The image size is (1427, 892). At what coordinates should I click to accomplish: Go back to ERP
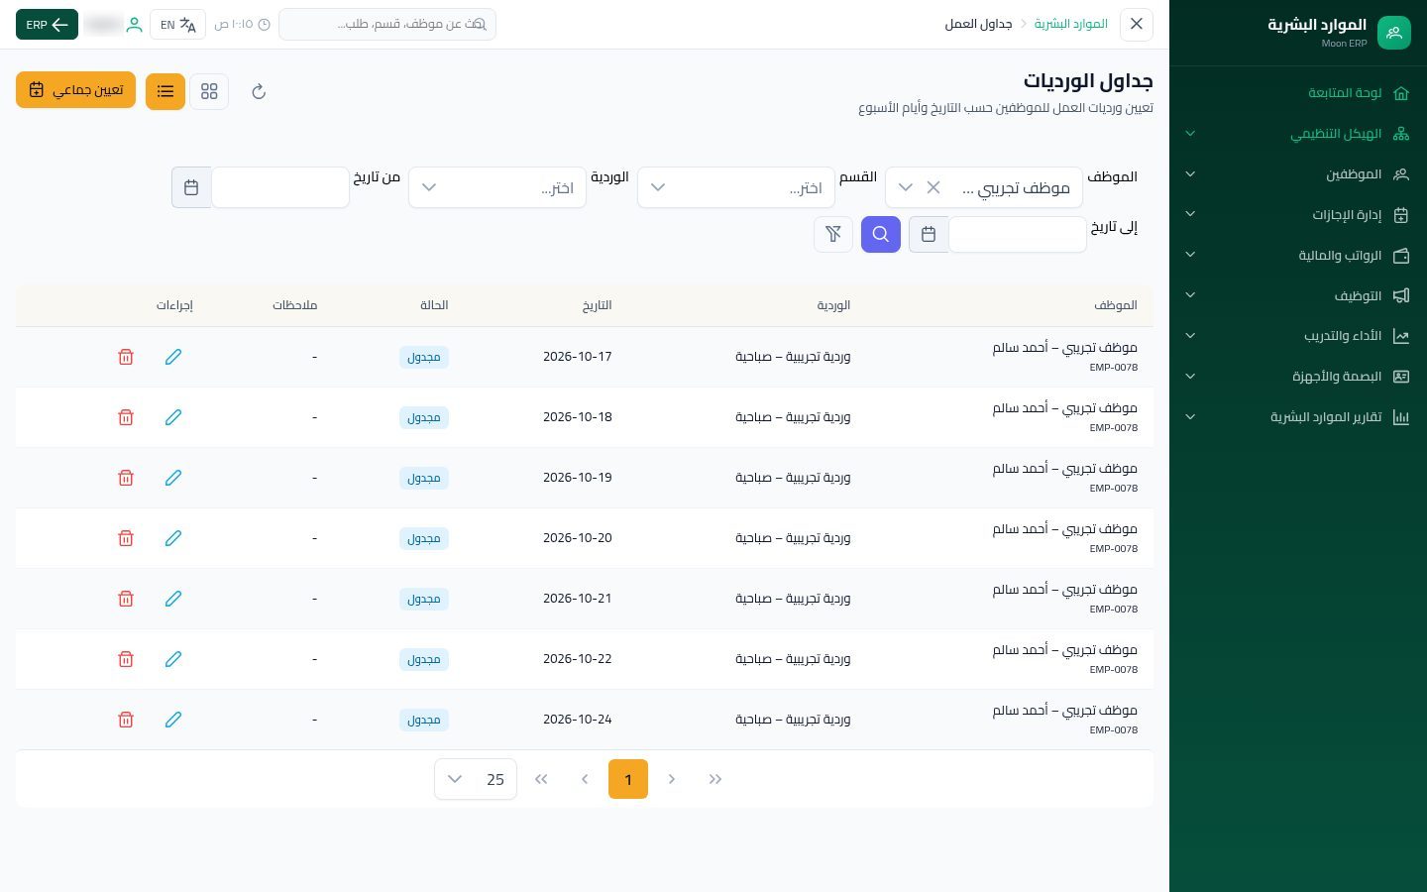tap(47, 25)
